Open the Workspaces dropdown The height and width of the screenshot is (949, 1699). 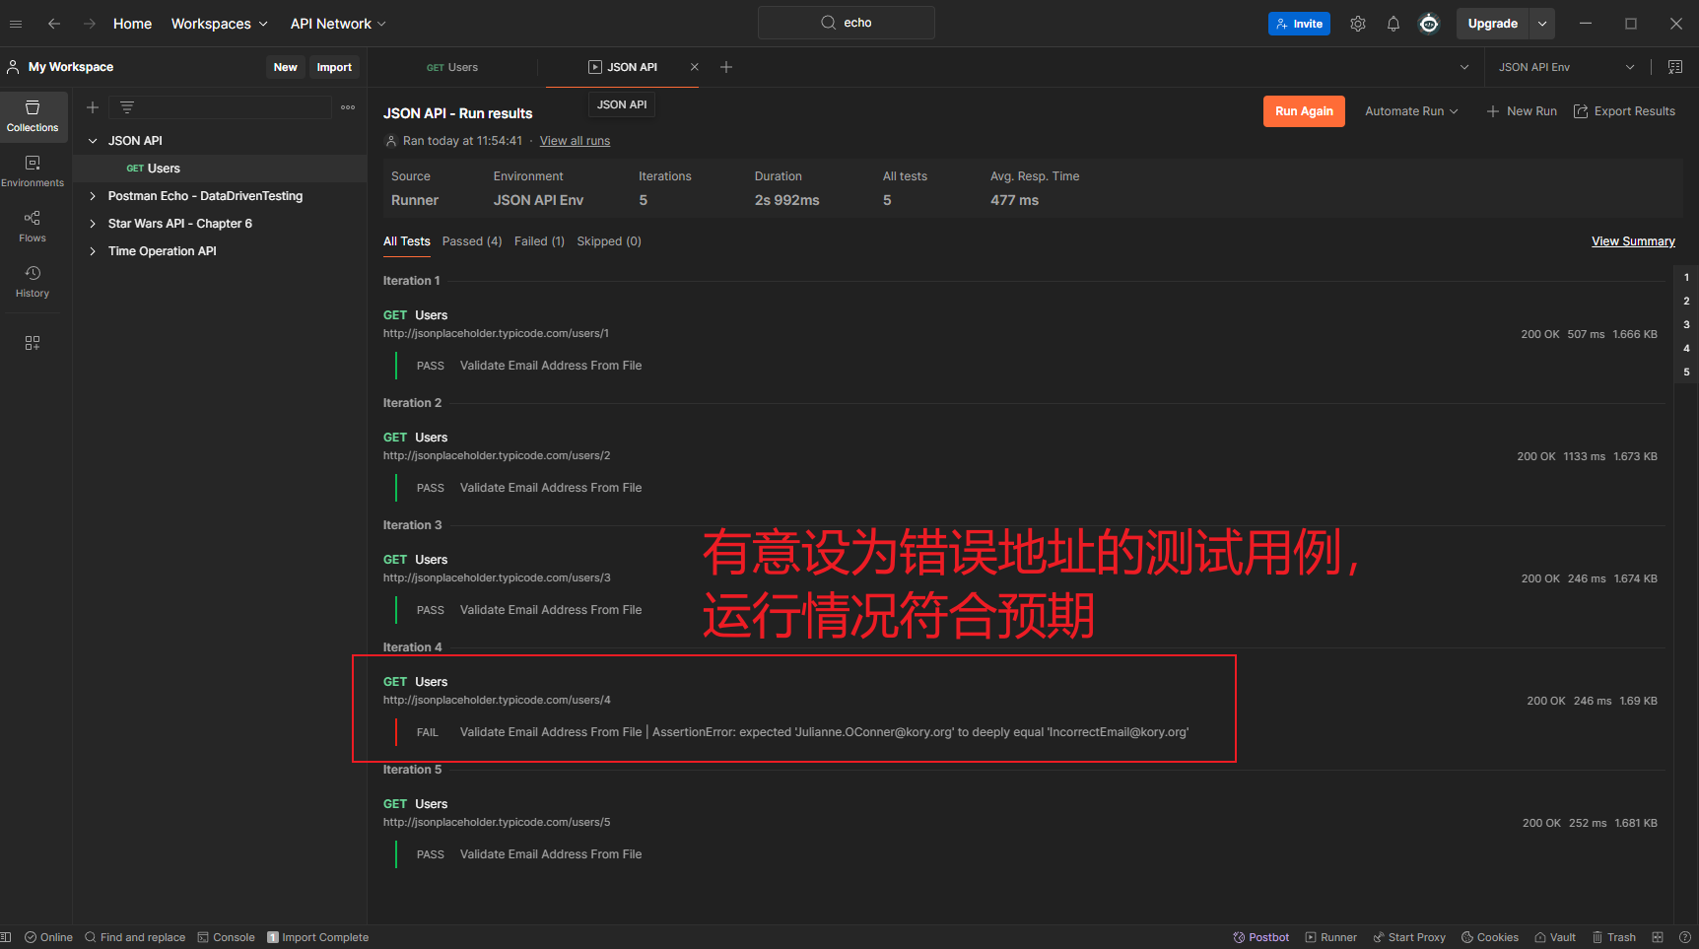pos(219,24)
